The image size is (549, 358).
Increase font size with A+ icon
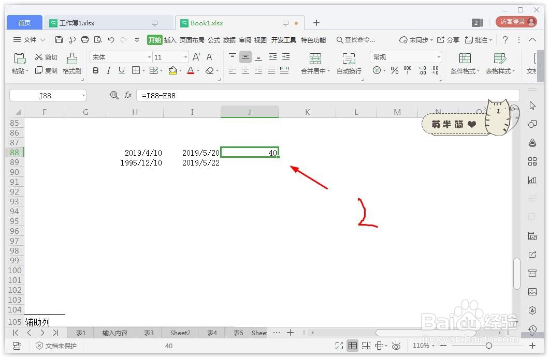tap(197, 56)
